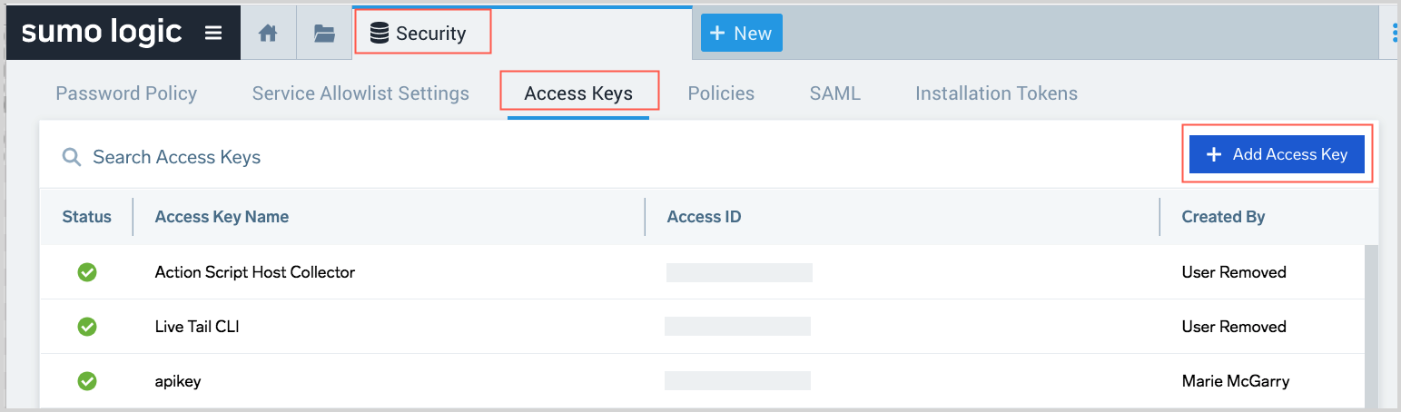Open the hamburger menu beside Sumo Logic logo
Viewport: 1401px width, 412px height.
(x=213, y=34)
